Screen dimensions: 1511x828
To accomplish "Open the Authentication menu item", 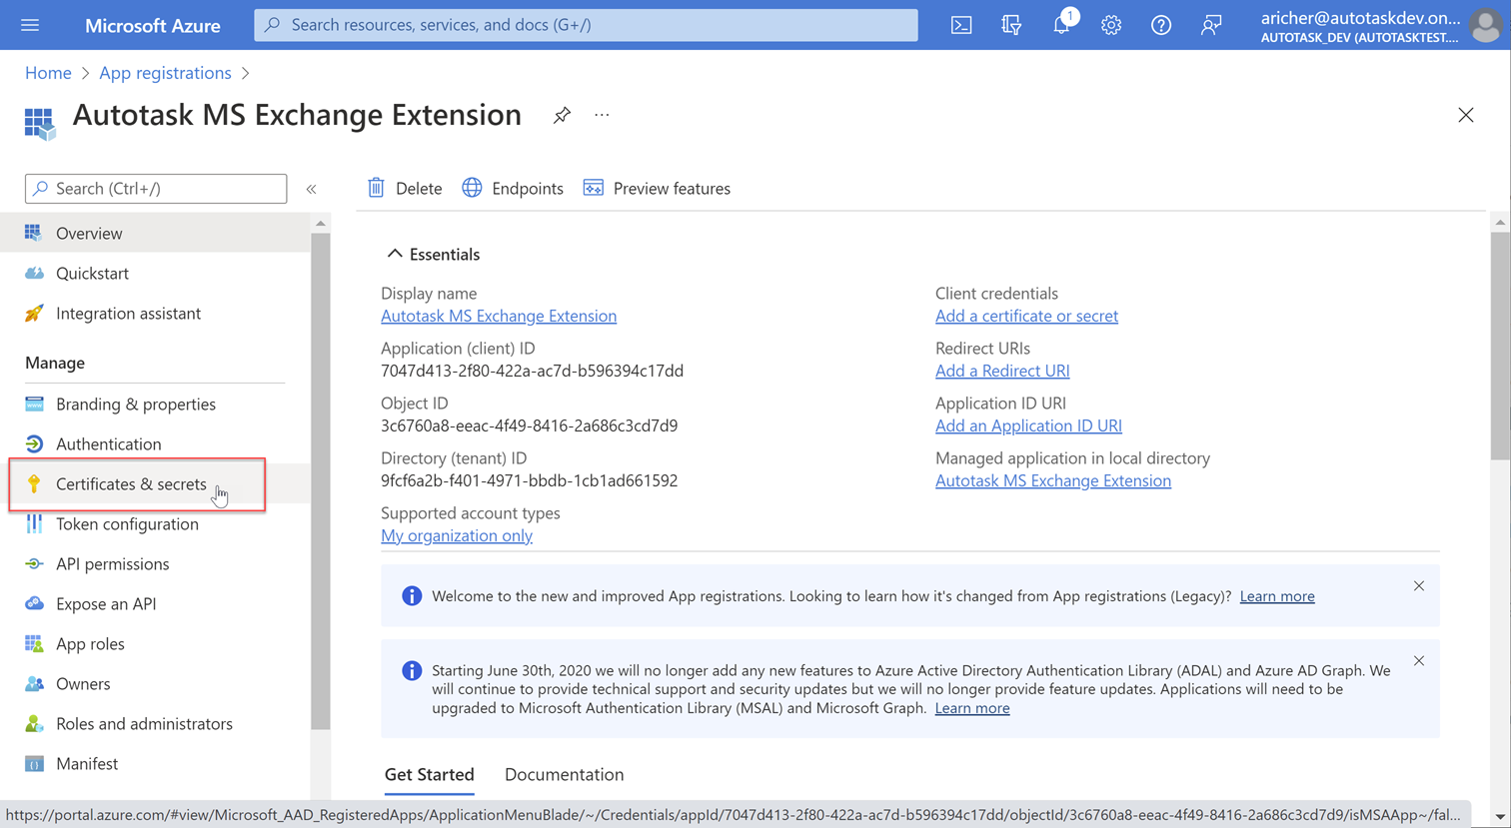I will click(155, 443).
